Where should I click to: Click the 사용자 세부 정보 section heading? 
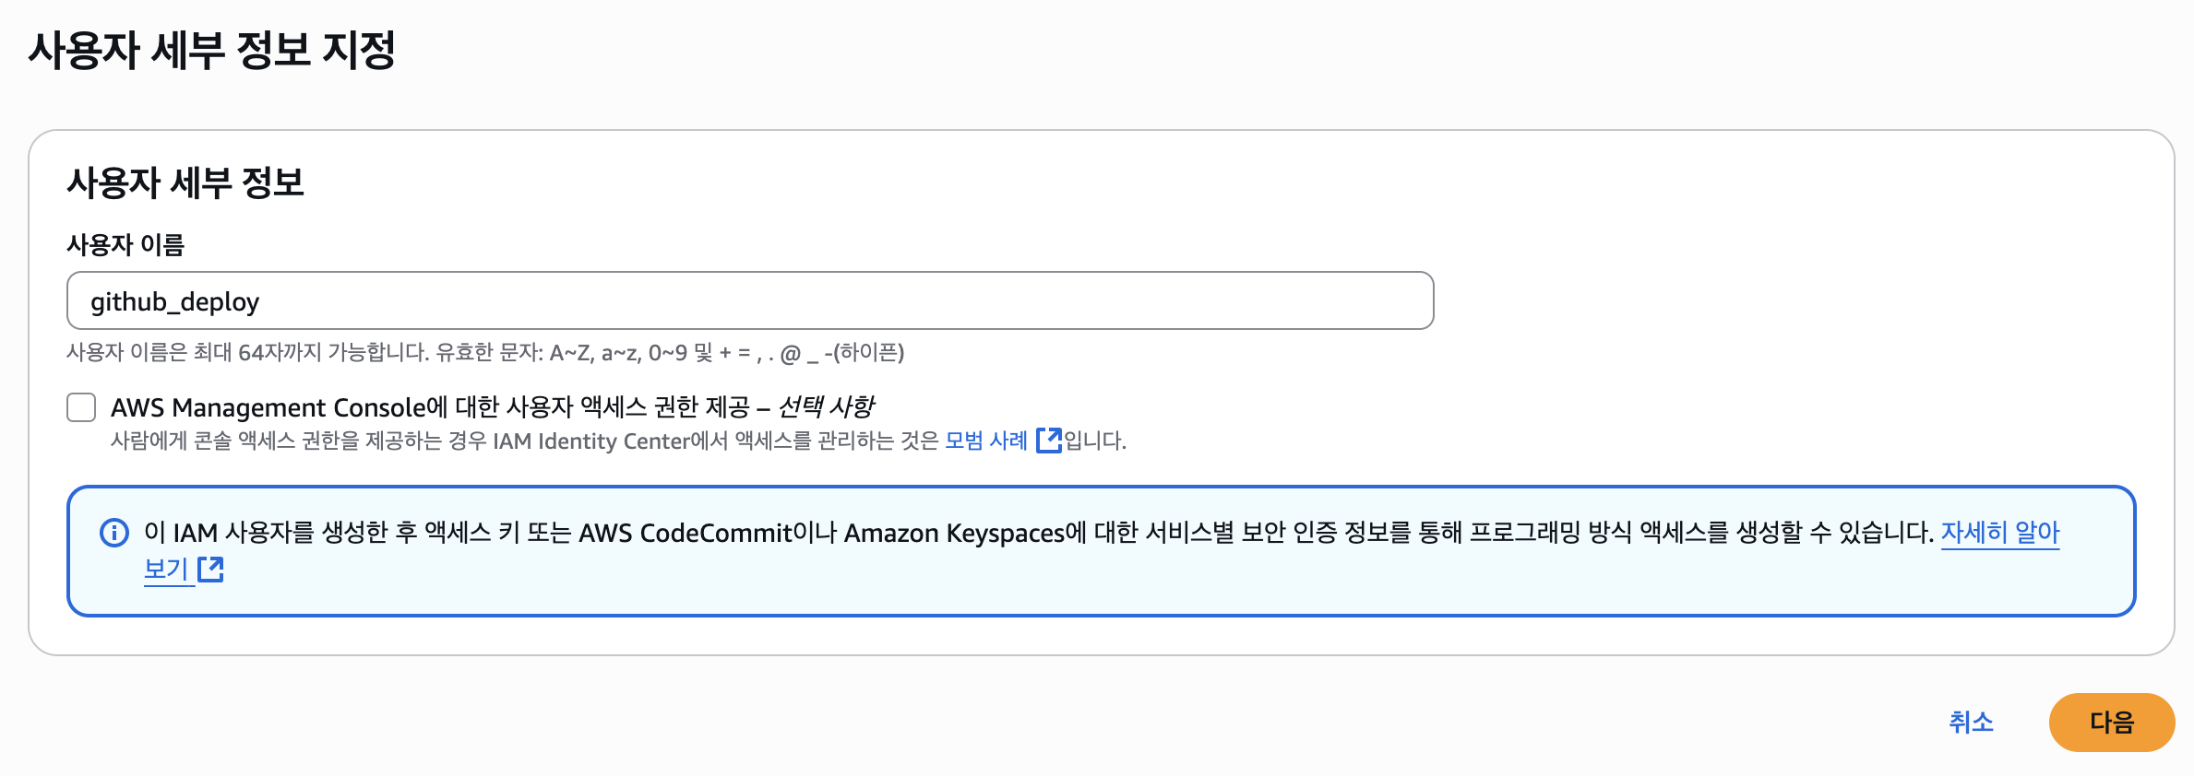tap(185, 182)
